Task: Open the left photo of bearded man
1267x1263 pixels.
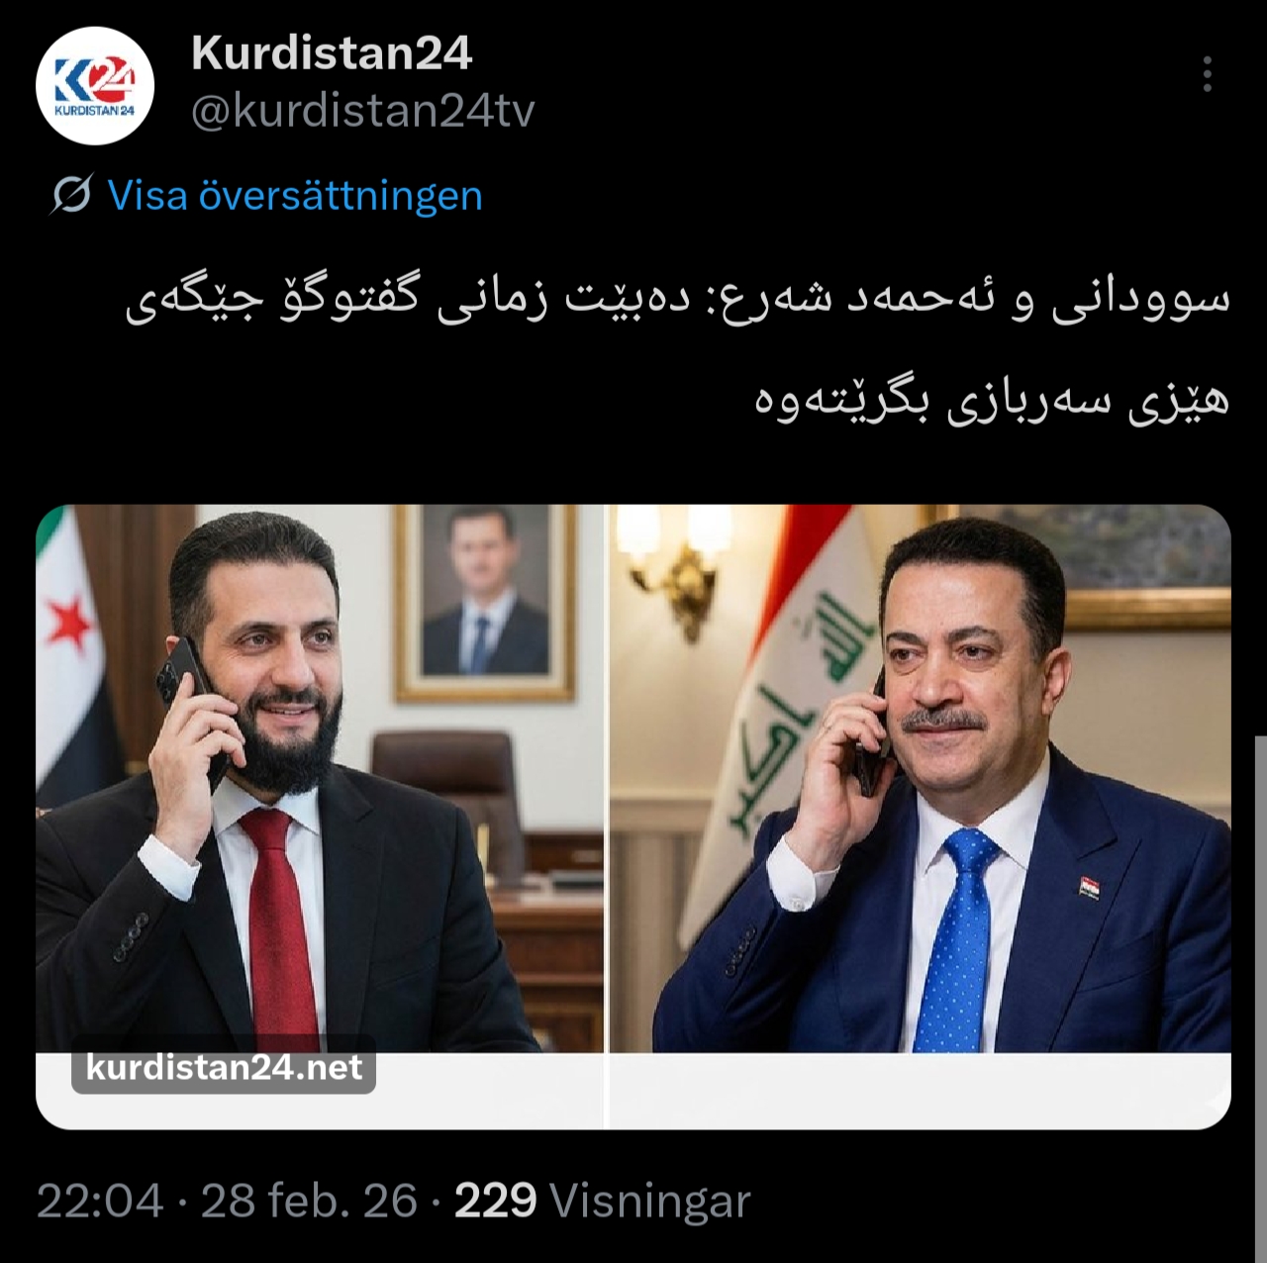Action: 321,779
